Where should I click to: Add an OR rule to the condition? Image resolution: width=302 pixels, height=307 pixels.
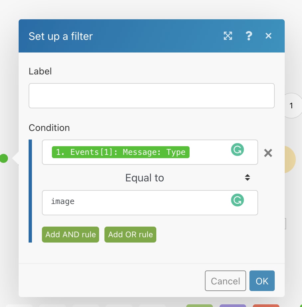130,235
